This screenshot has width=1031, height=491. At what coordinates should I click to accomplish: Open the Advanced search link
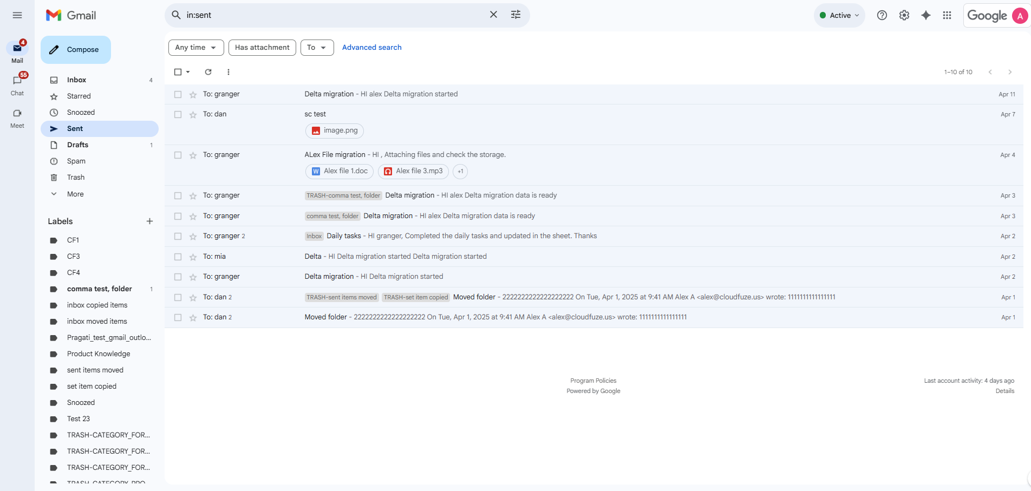coord(371,48)
